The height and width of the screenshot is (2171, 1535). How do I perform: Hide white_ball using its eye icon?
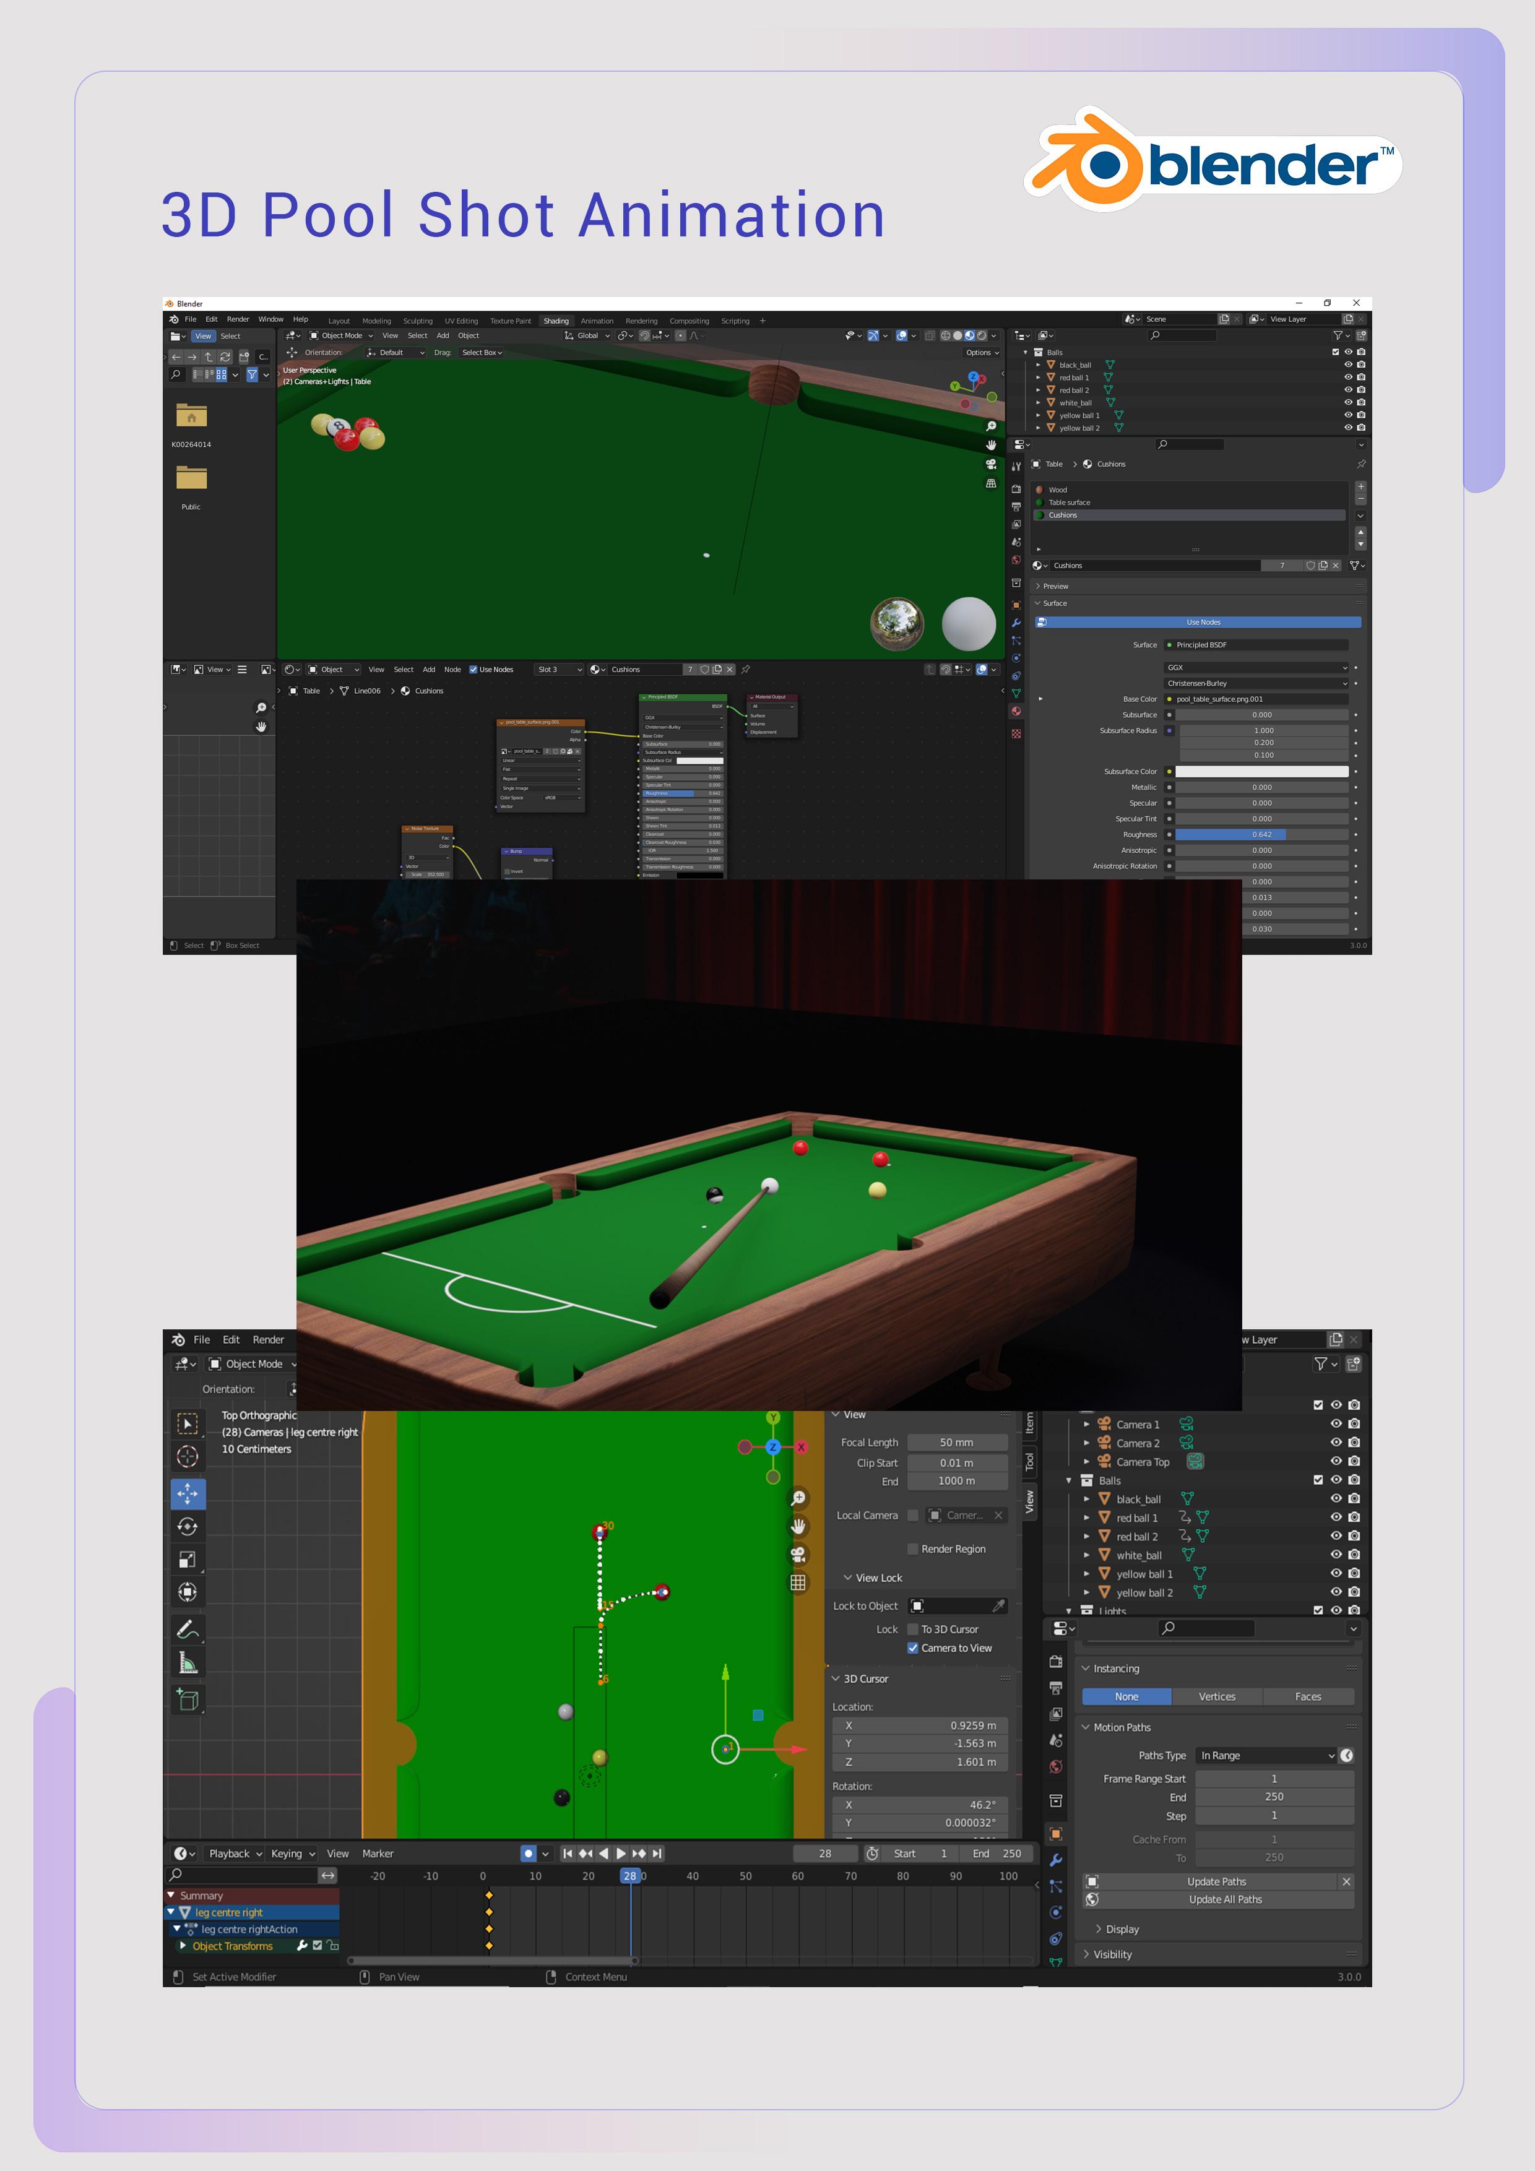pos(1336,1555)
